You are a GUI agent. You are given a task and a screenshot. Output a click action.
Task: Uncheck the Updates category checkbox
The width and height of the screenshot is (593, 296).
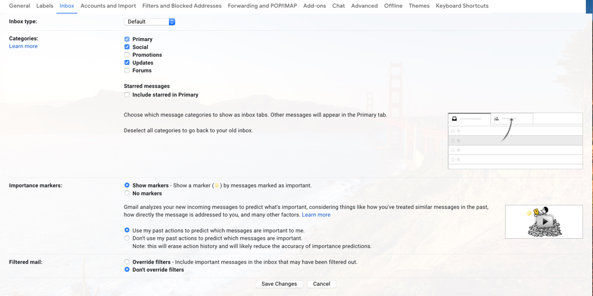[x=127, y=63]
